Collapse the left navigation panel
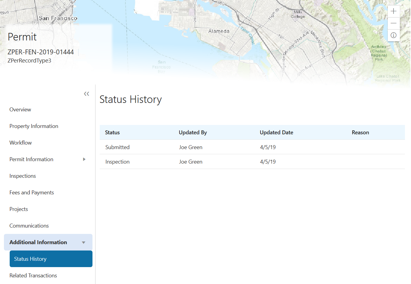 point(86,94)
